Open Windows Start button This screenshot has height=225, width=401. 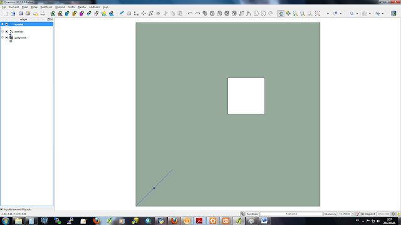tap(6, 221)
